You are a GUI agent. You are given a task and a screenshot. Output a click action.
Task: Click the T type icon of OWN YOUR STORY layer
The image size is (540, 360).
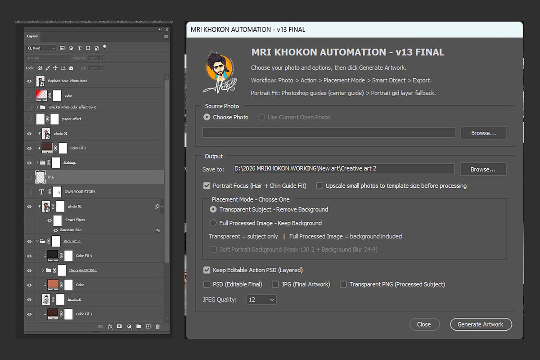(41, 192)
